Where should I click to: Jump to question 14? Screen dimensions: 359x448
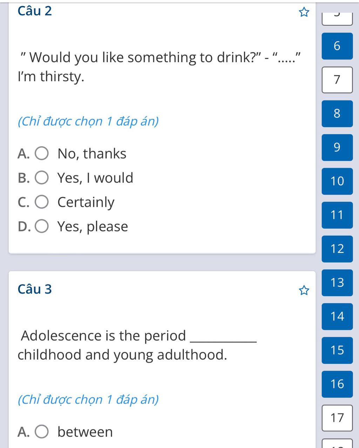(x=337, y=317)
